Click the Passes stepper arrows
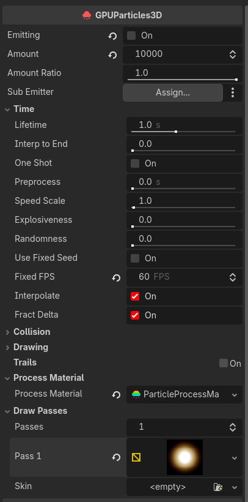 tap(233, 427)
